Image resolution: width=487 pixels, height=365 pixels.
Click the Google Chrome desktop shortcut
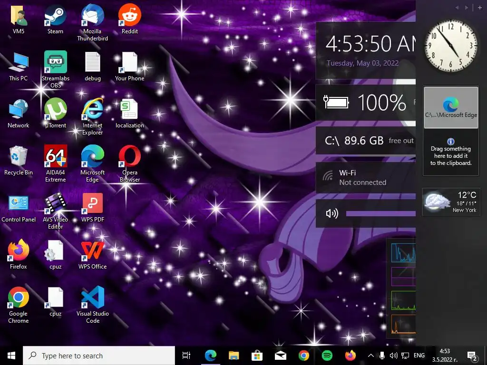(19, 305)
